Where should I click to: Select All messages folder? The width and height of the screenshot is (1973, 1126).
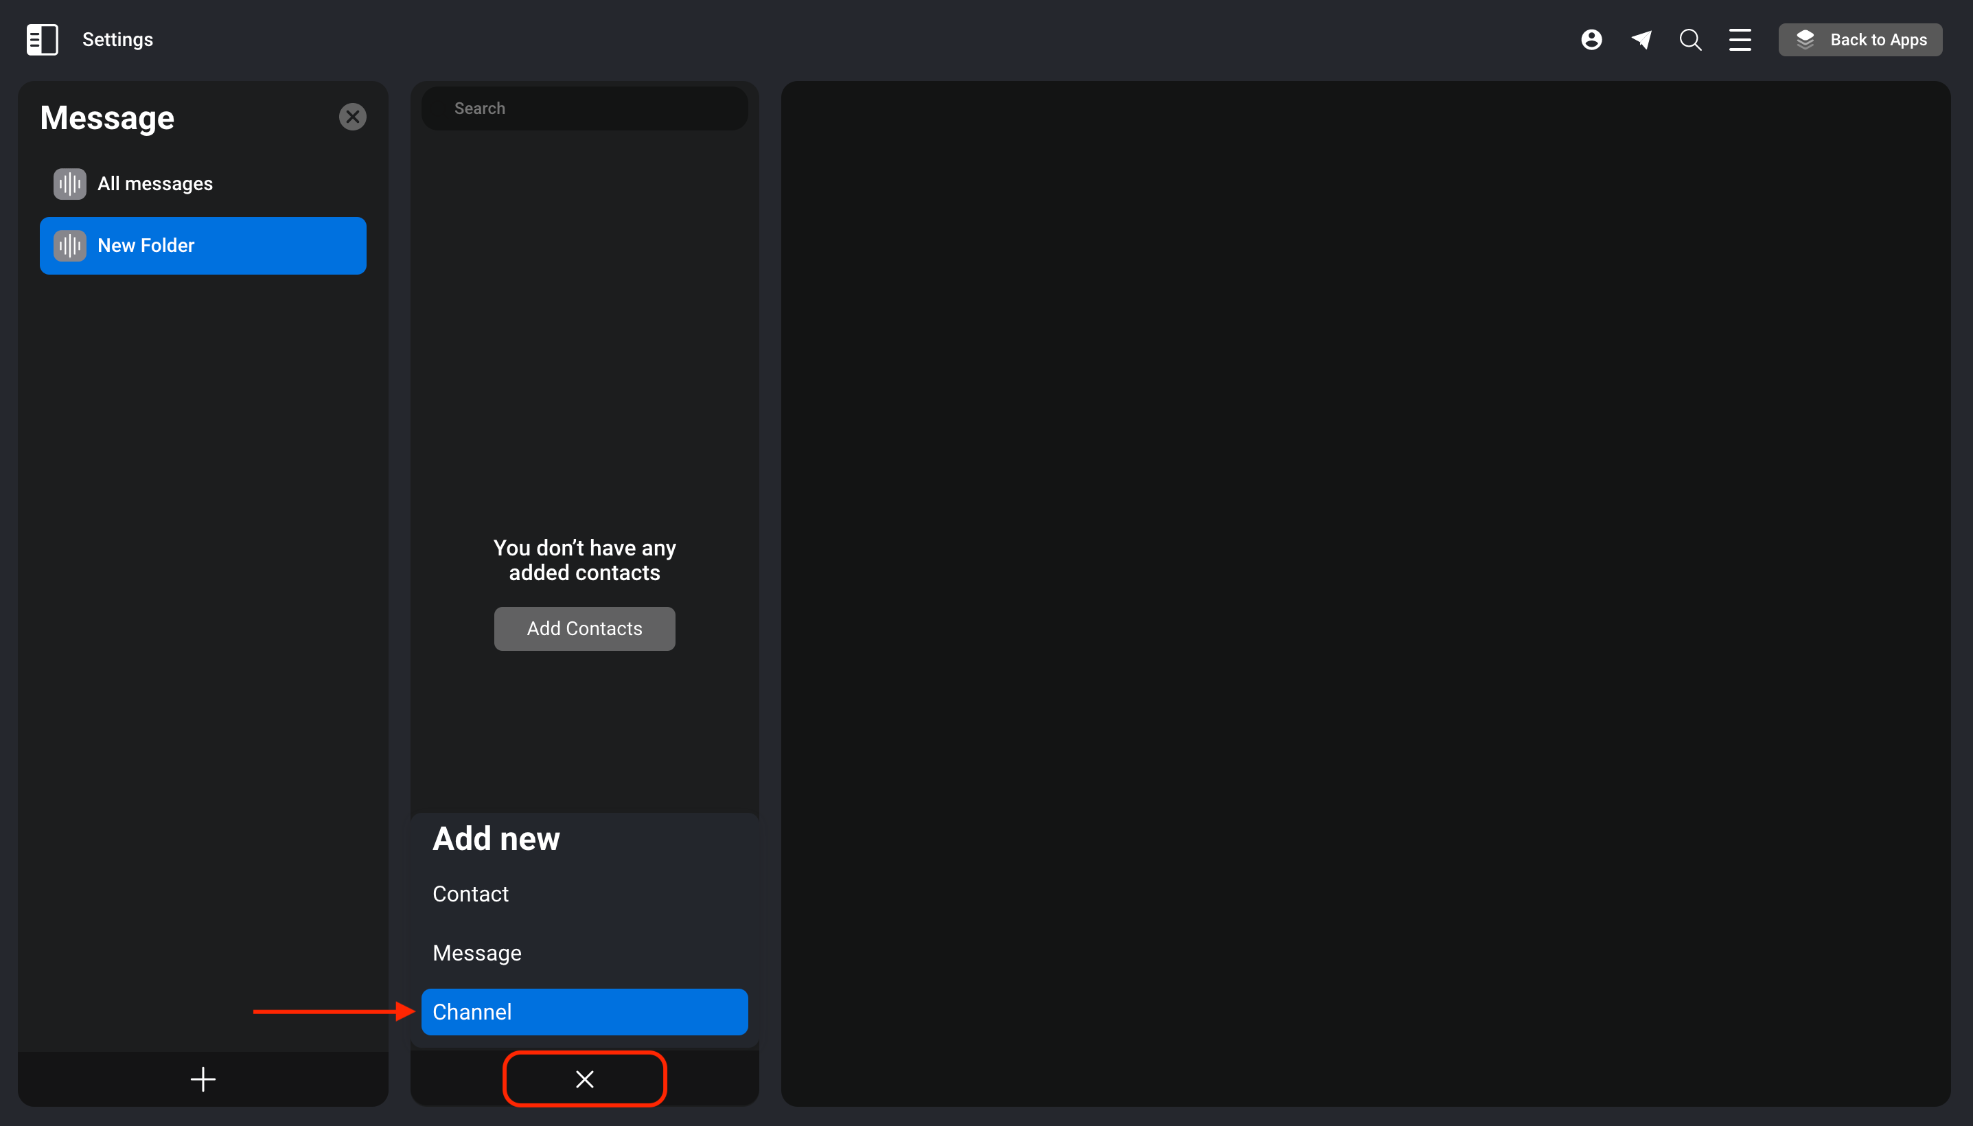[203, 183]
